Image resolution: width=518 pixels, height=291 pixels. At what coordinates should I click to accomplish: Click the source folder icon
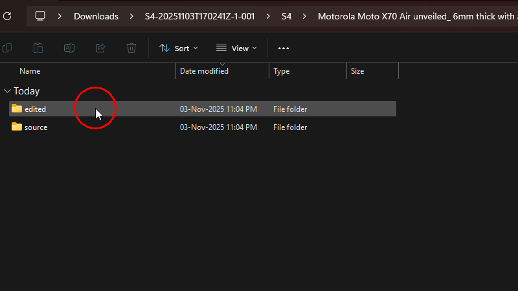tap(17, 127)
